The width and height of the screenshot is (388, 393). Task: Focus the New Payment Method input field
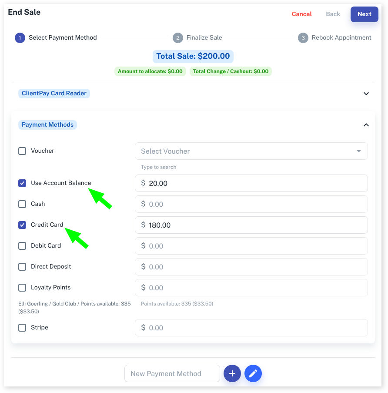(x=172, y=373)
